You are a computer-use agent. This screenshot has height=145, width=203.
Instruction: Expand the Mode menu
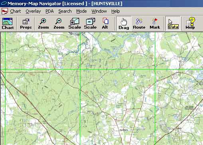[x=81, y=11]
